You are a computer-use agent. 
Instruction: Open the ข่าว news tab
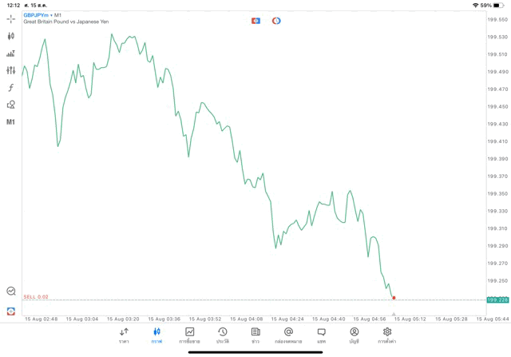coord(255,335)
